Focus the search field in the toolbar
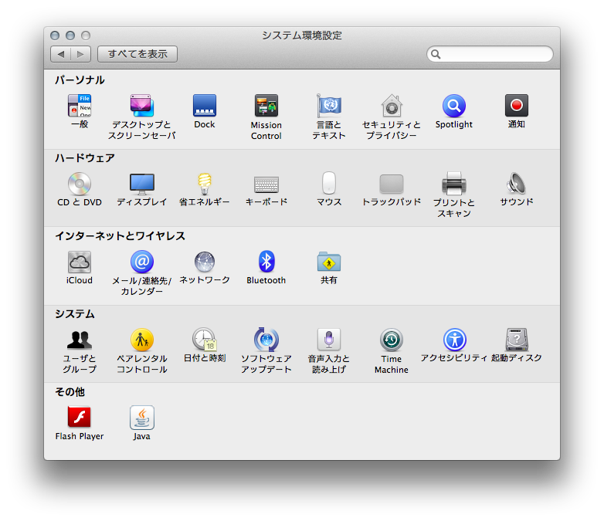The height and width of the screenshot is (521, 604). pyautogui.click(x=490, y=54)
